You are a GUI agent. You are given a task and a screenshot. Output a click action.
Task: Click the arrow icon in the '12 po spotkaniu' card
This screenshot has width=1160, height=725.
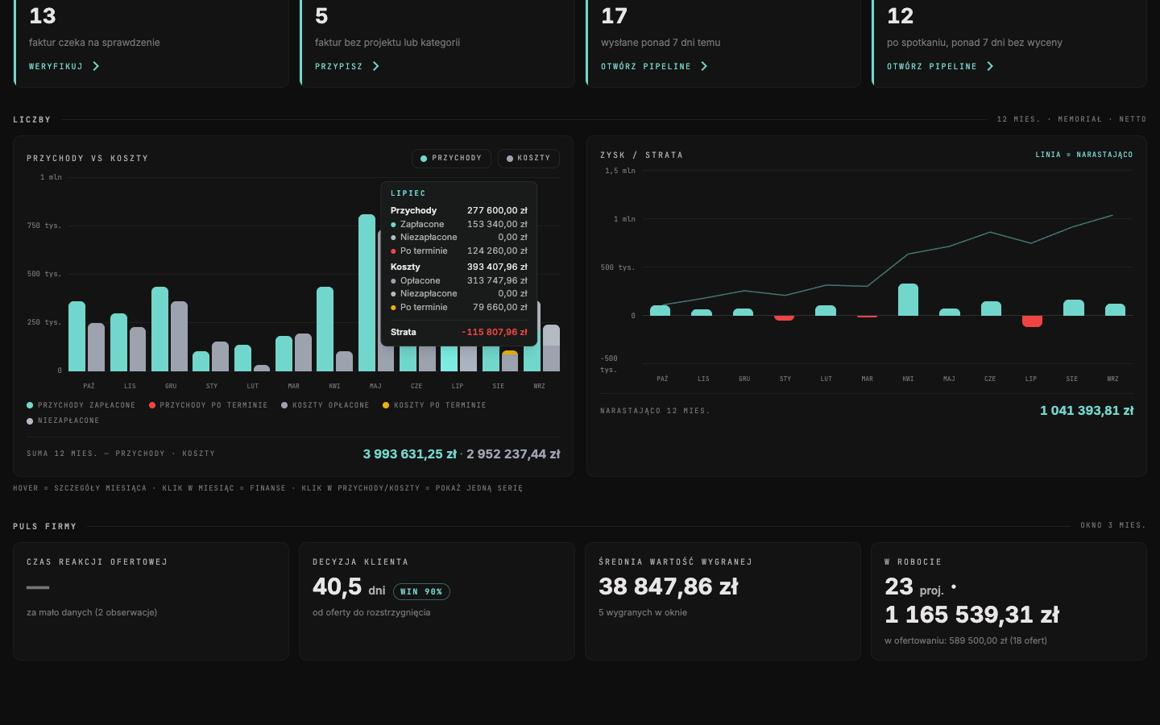tap(990, 66)
